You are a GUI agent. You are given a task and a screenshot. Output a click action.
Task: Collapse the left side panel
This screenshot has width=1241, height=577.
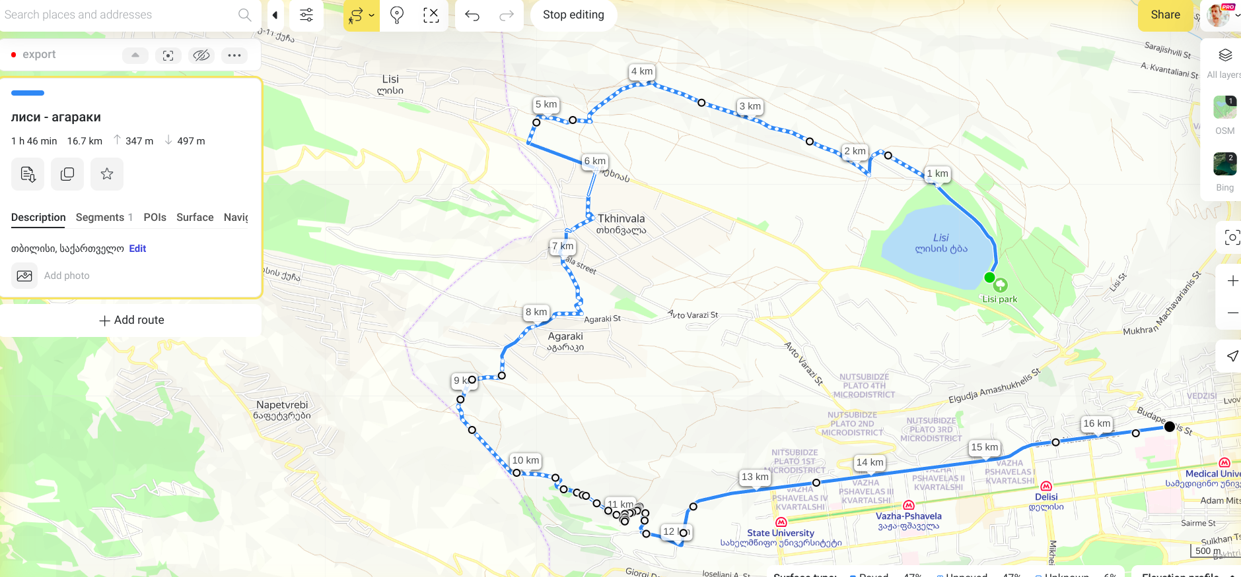pyautogui.click(x=275, y=15)
